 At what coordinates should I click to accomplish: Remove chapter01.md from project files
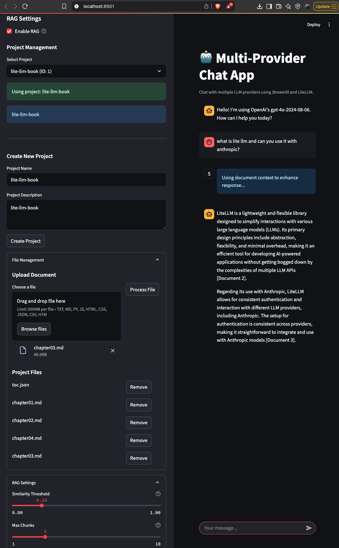[x=139, y=405]
